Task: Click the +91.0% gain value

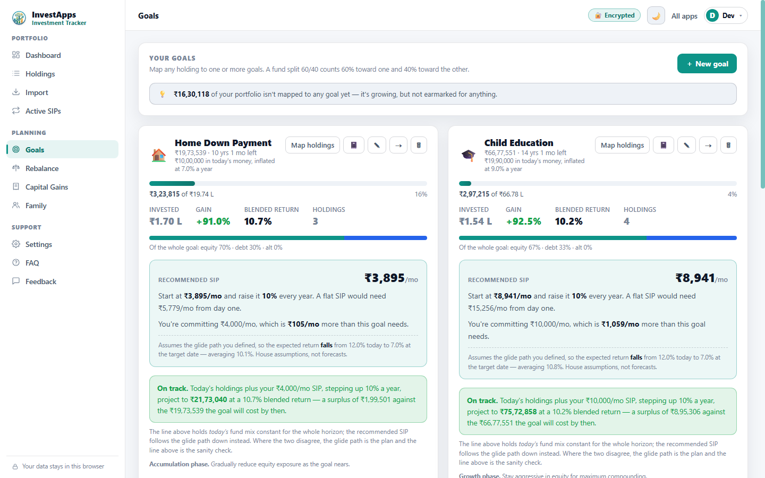Action: [x=213, y=221]
